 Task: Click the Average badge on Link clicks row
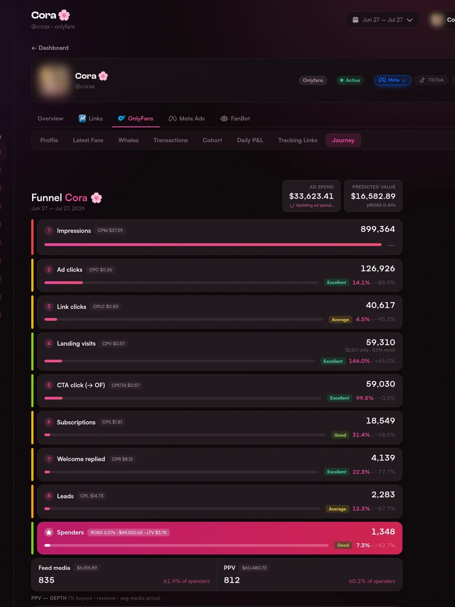(x=340, y=320)
